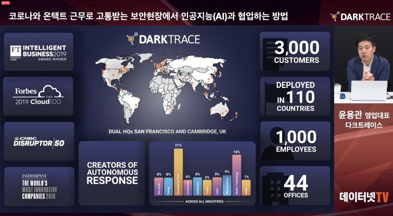Click the Darktrace logo in header
The height and width of the screenshot is (216, 393).
point(360,16)
